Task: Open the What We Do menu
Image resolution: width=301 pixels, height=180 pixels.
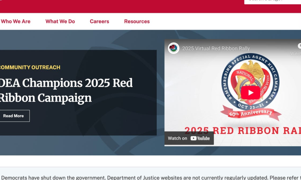Action: (x=60, y=21)
